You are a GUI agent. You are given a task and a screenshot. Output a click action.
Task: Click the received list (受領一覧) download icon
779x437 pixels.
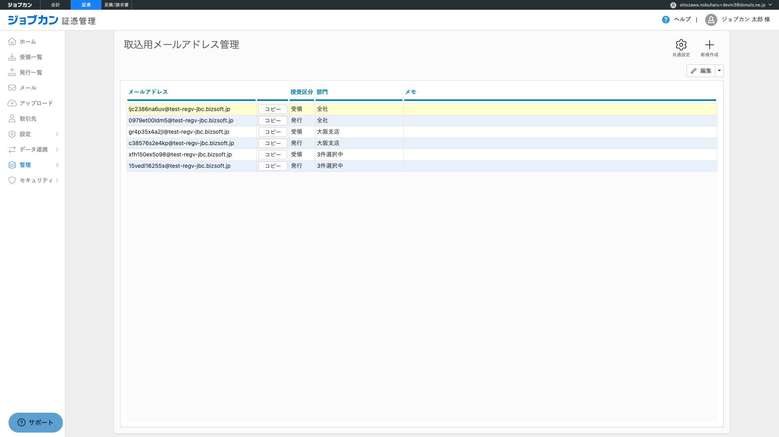tap(12, 57)
